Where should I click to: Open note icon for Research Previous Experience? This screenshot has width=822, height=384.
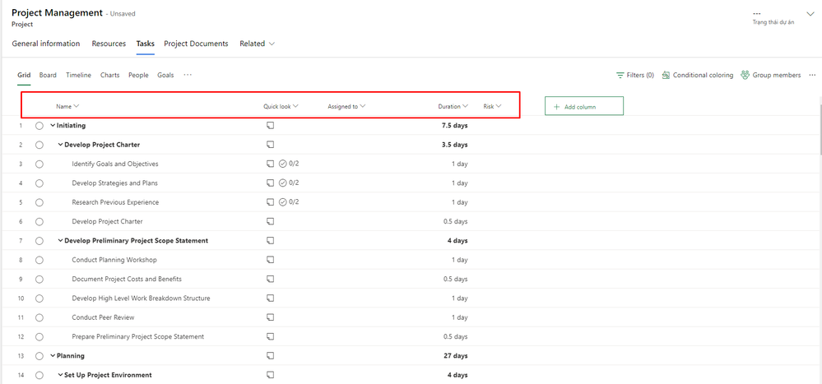[x=270, y=201]
